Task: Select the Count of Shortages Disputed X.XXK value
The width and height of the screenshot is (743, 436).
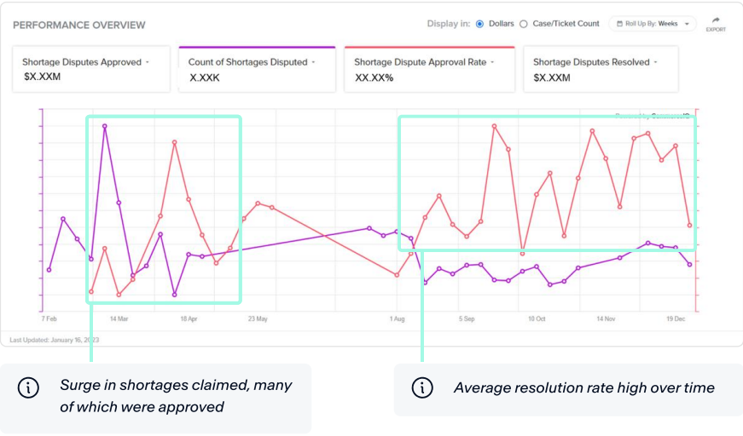Action: click(205, 77)
